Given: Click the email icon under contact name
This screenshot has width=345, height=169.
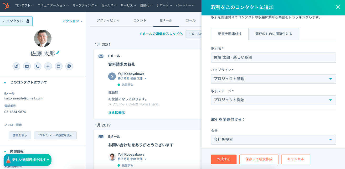Looking at the screenshot, I should (27, 66).
